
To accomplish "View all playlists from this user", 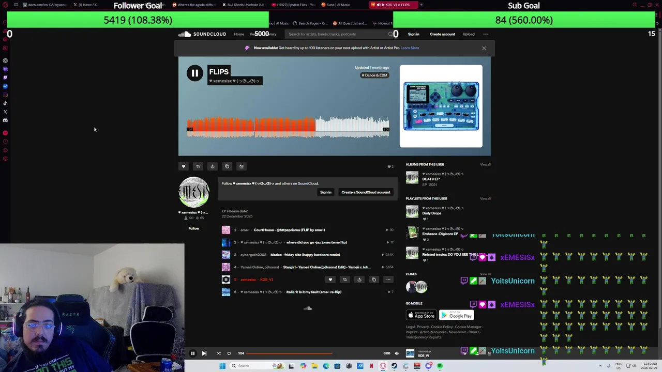I will (485, 198).
